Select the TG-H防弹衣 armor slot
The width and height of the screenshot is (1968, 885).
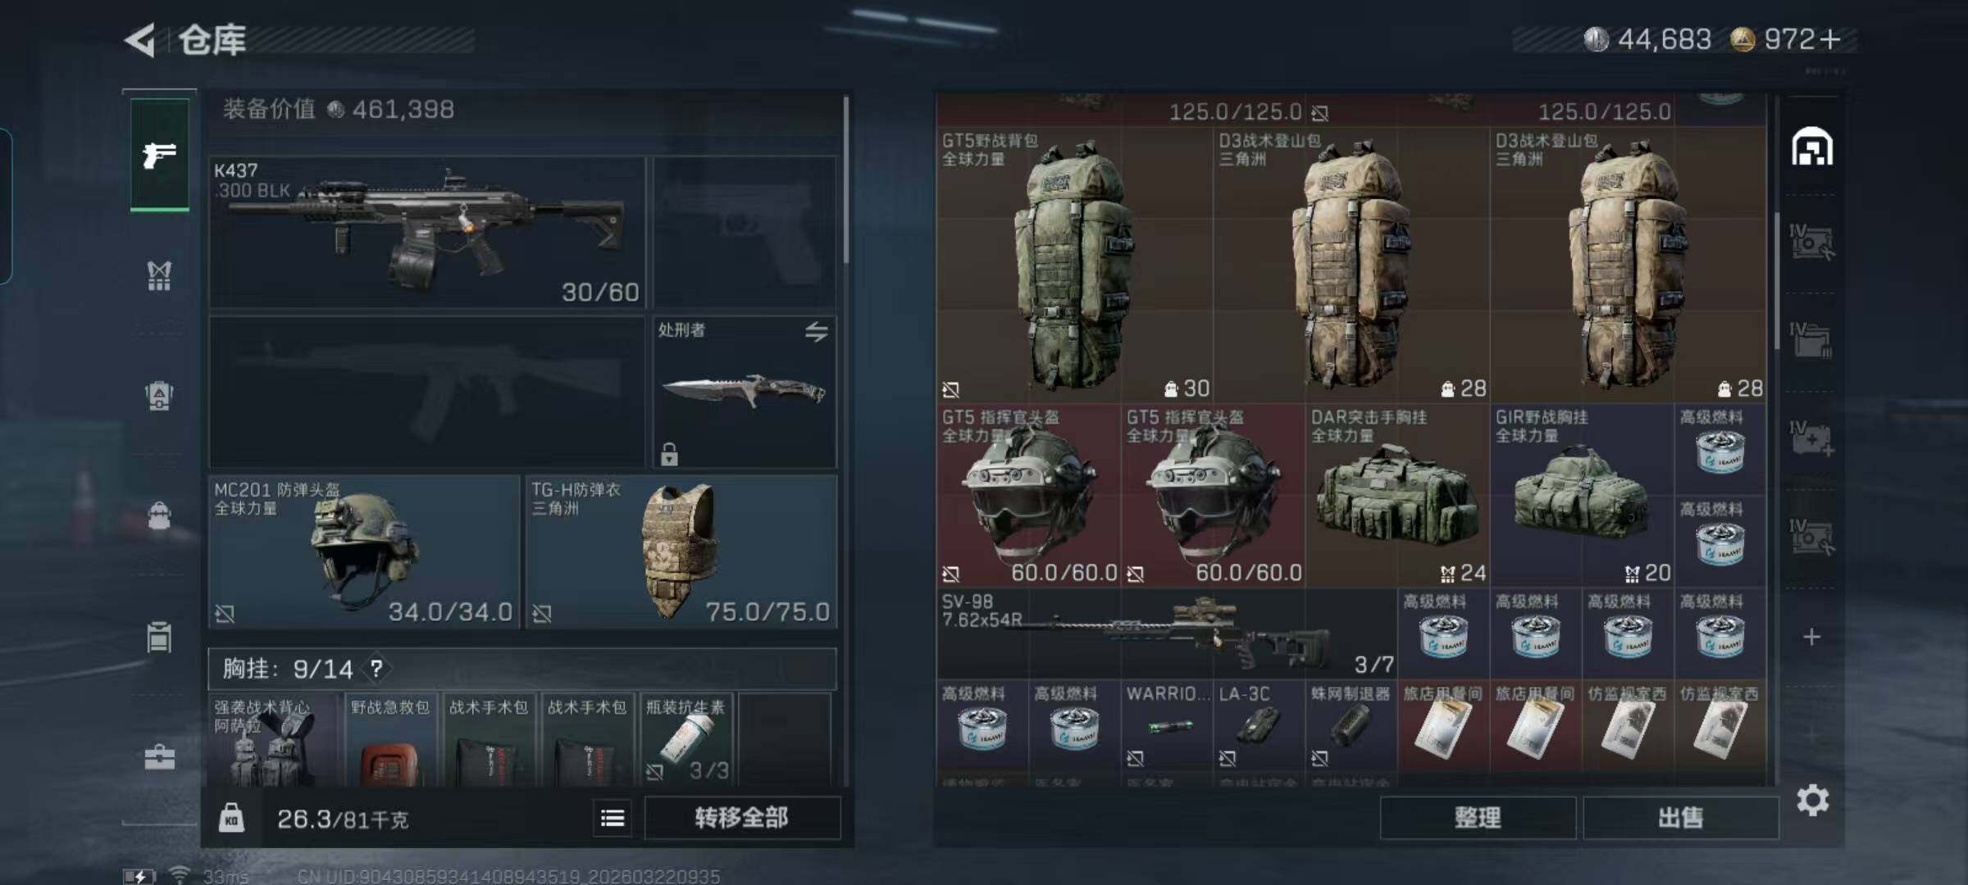click(681, 552)
